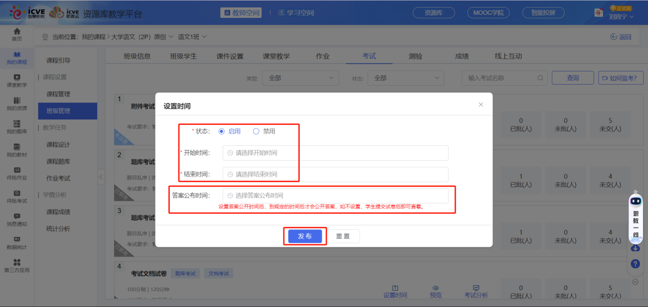Switch to the 成绩 tab
The height and width of the screenshot is (307, 648).
click(x=461, y=56)
